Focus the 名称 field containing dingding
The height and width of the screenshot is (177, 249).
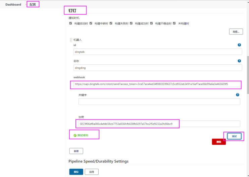click(x=158, y=68)
